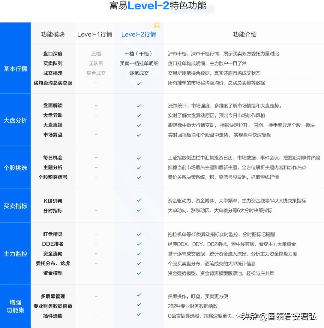Expand the 基本行情 section

tap(15, 69)
